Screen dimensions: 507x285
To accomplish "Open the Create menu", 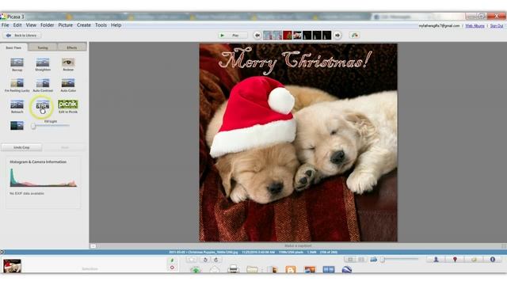I will [x=84, y=25].
